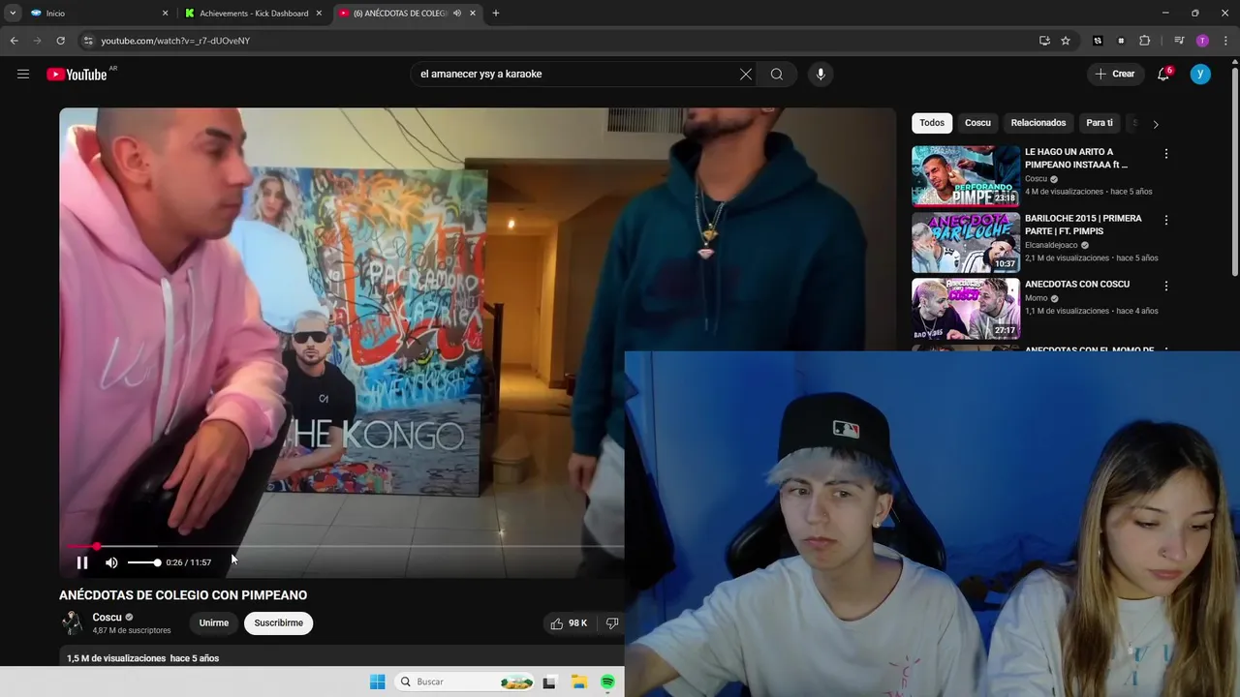The width and height of the screenshot is (1240, 697).
Task: Mute the video volume
Action: click(x=111, y=562)
